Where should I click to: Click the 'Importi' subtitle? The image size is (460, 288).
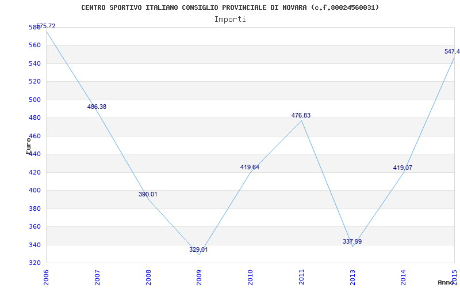pos(230,20)
